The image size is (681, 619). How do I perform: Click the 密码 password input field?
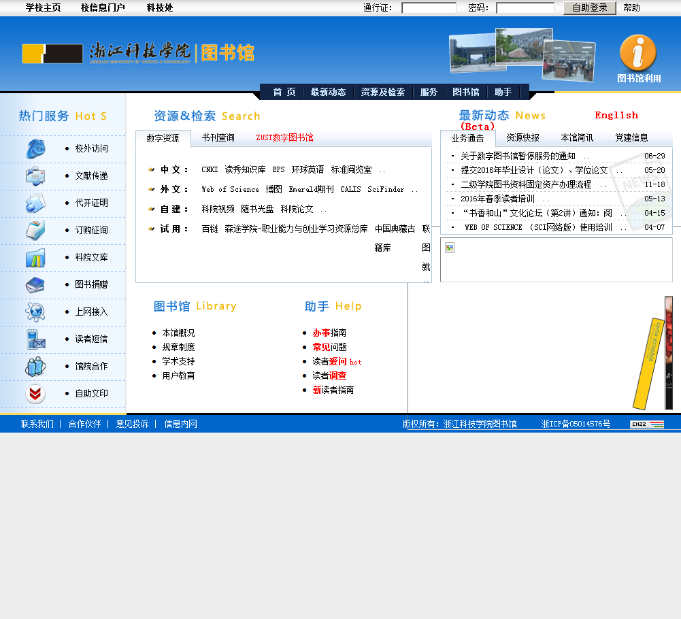point(525,8)
